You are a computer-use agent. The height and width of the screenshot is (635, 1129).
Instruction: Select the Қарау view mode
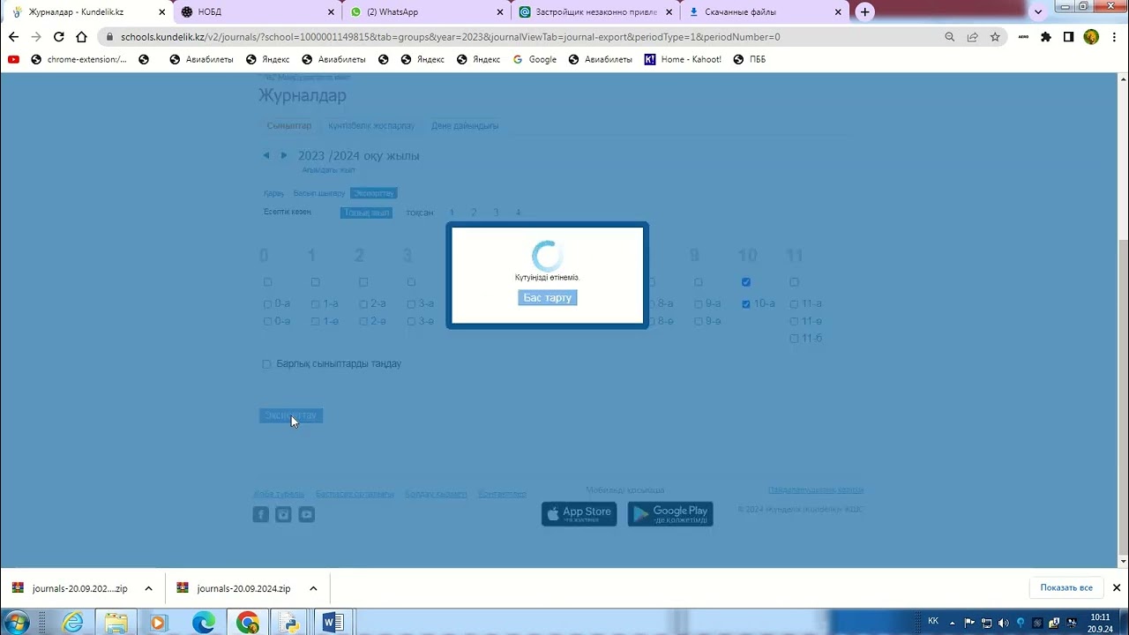(273, 193)
